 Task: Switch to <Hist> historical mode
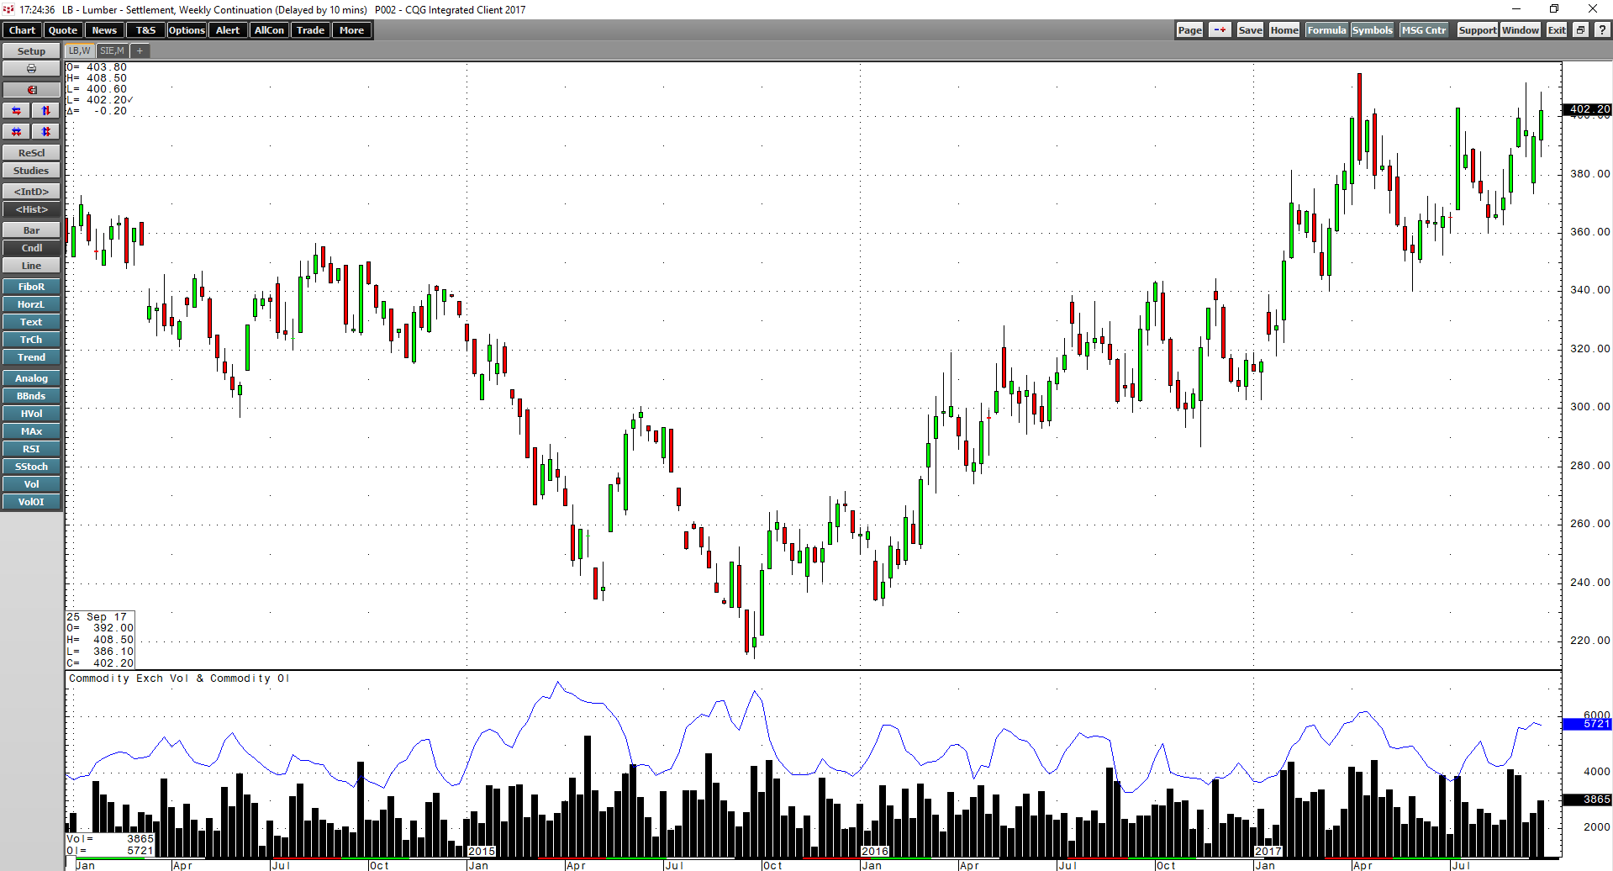pos(31,209)
